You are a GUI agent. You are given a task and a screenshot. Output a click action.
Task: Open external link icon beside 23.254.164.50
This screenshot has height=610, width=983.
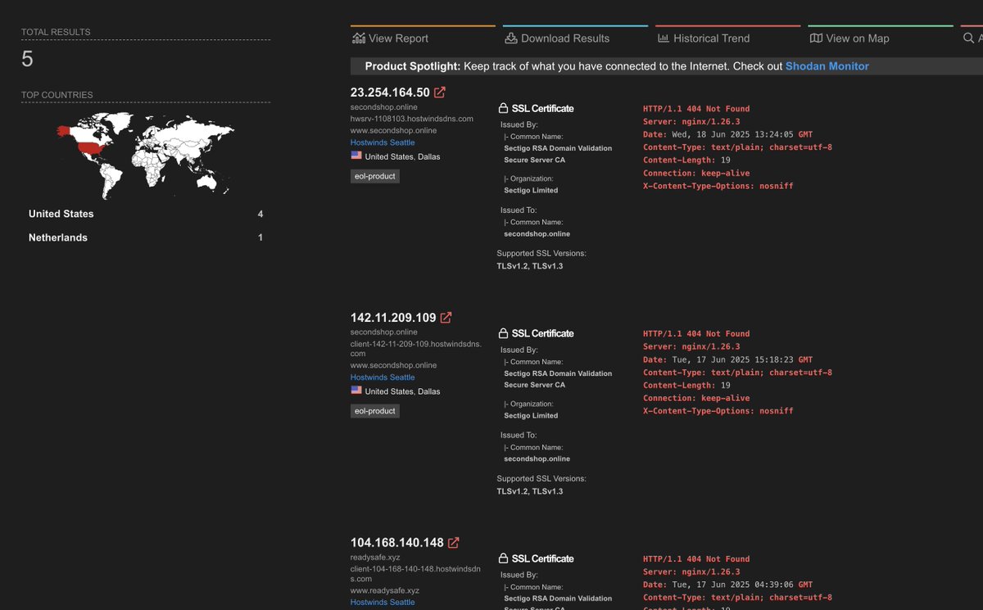pyautogui.click(x=440, y=93)
